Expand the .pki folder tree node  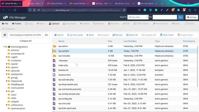click(7, 91)
